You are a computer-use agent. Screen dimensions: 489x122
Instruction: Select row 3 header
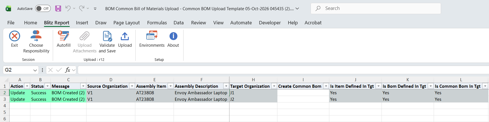click(5, 99)
